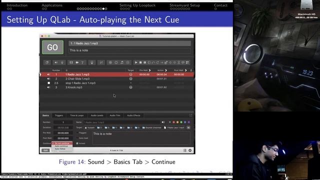Select the green cue color swatch
The width and height of the screenshot is (320, 180).
click(181, 122)
